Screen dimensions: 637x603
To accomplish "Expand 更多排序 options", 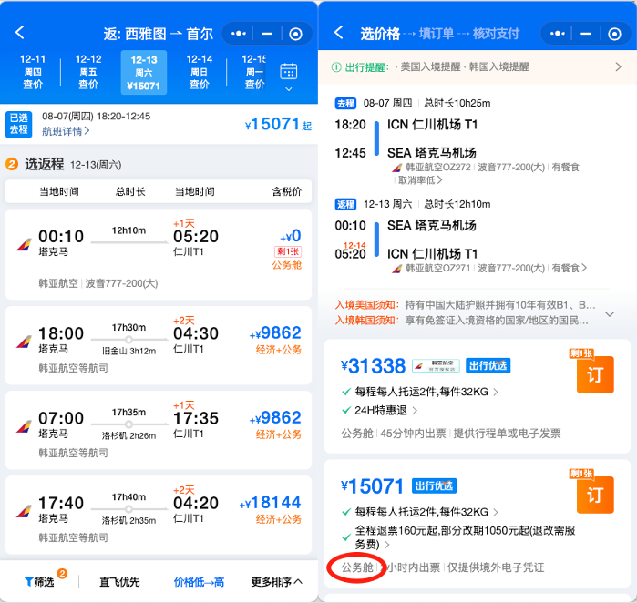I will coord(277,582).
